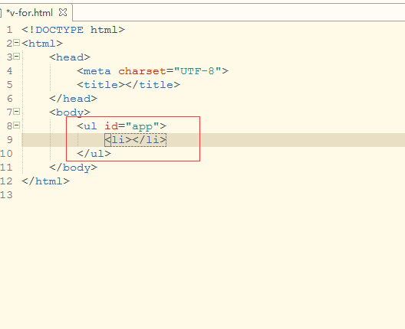405x329 pixels.
Task: Click the DOCTYPE html declaration
Action: [x=73, y=30]
